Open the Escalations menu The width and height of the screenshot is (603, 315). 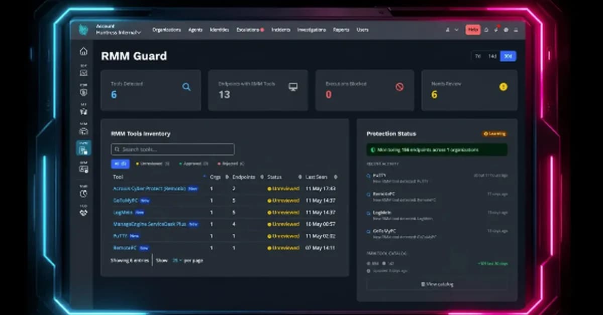pyautogui.click(x=250, y=30)
